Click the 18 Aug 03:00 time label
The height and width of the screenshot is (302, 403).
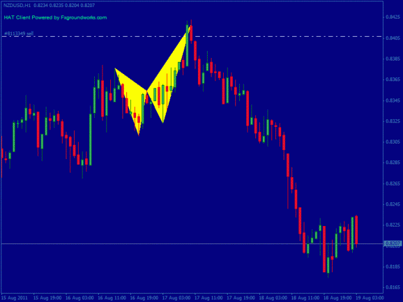(x=273, y=297)
